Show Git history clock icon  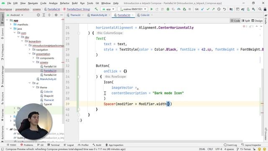(219, 9)
